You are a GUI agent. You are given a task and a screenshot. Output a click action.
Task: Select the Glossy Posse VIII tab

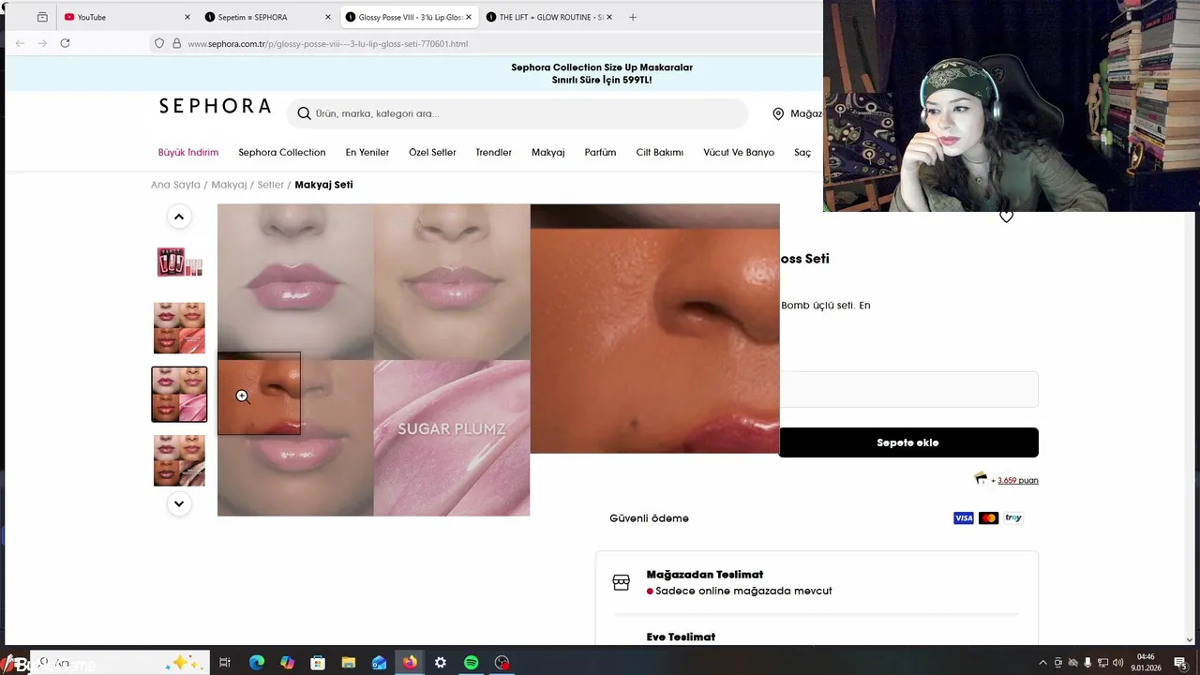pos(409,17)
